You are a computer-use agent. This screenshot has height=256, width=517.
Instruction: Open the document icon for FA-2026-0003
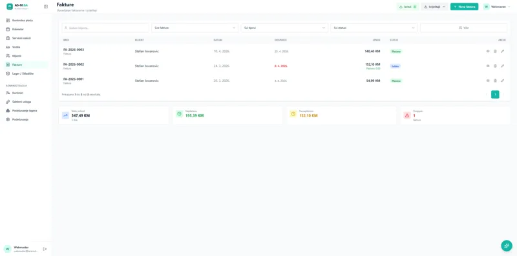click(495, 52)
